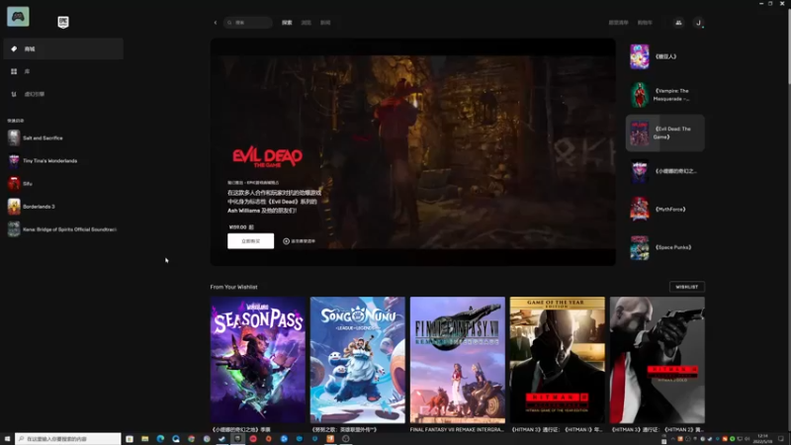Viewport: 791px width, 445px height.
Task: Open Microsoft Edge from the taskbar
Action: (x=160, y=439)
